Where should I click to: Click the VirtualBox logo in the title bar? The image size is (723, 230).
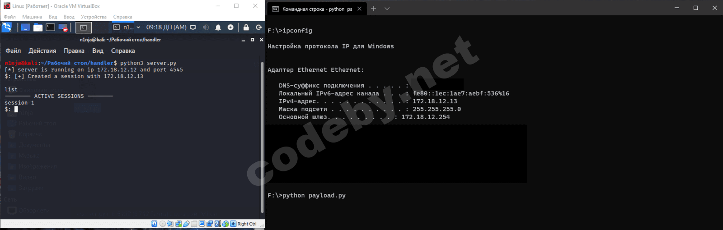click(x=7, y=6)
